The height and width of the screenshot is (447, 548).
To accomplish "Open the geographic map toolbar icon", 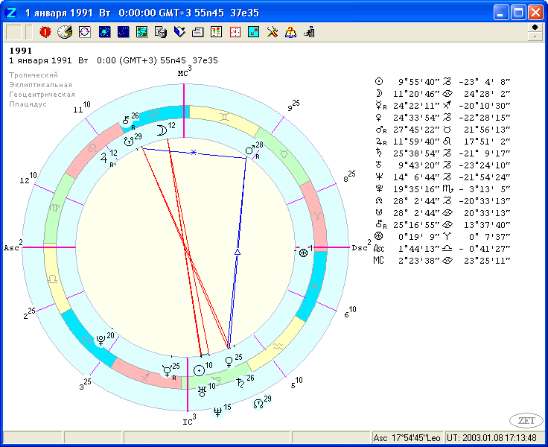I will coord(142,32).
